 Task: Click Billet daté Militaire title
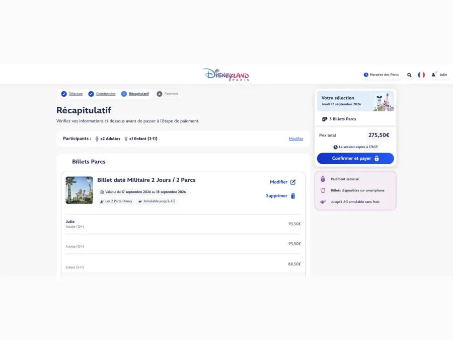pyautogui.click(x=146, y=180)
